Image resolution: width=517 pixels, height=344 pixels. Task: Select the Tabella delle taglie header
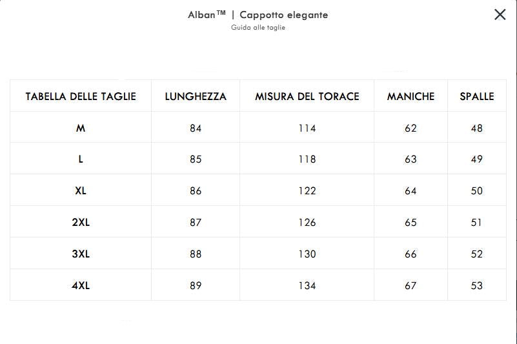81,97
